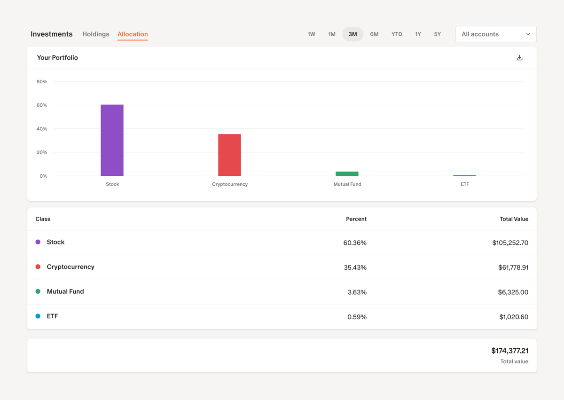Viewport: 564px width, 400px height.
Task: Enable the YTD time range
Action: 397,34
